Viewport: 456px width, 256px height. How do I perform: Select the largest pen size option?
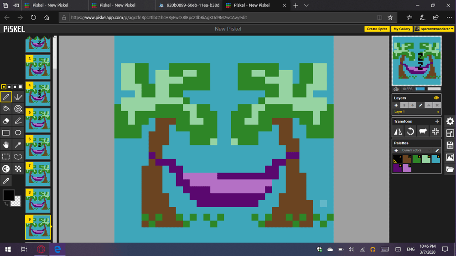(21, 87)
